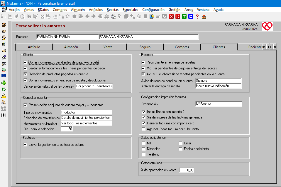
Task: Open the customer face sidebar icon
Action: coord(4,38)
